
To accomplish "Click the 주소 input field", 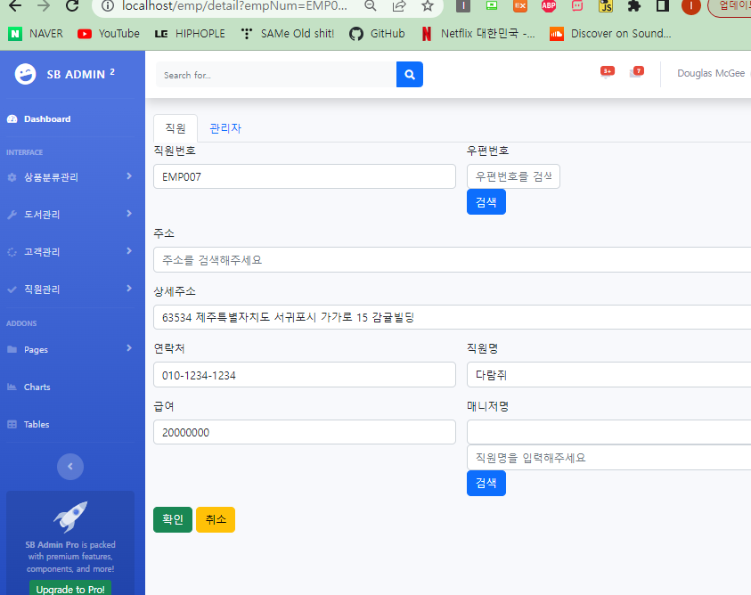I will pos(453,260).
